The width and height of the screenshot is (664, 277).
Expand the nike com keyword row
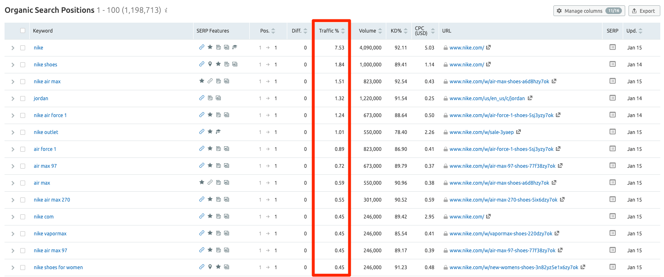13,217
